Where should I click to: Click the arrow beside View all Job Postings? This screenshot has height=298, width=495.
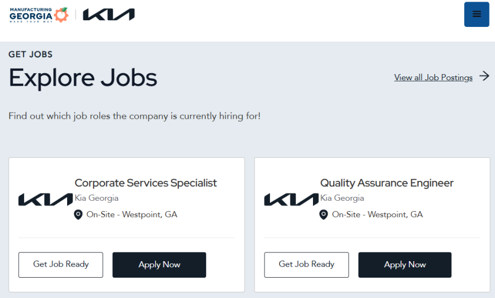coord(484,76)
